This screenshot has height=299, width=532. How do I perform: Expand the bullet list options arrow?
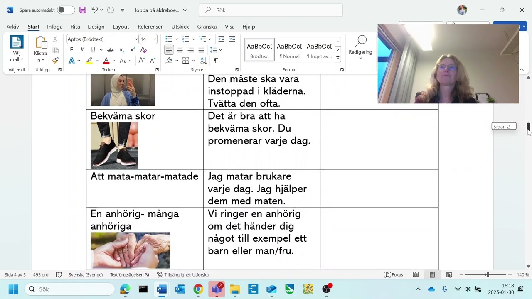pyautogui.click(x=177, y=39)
